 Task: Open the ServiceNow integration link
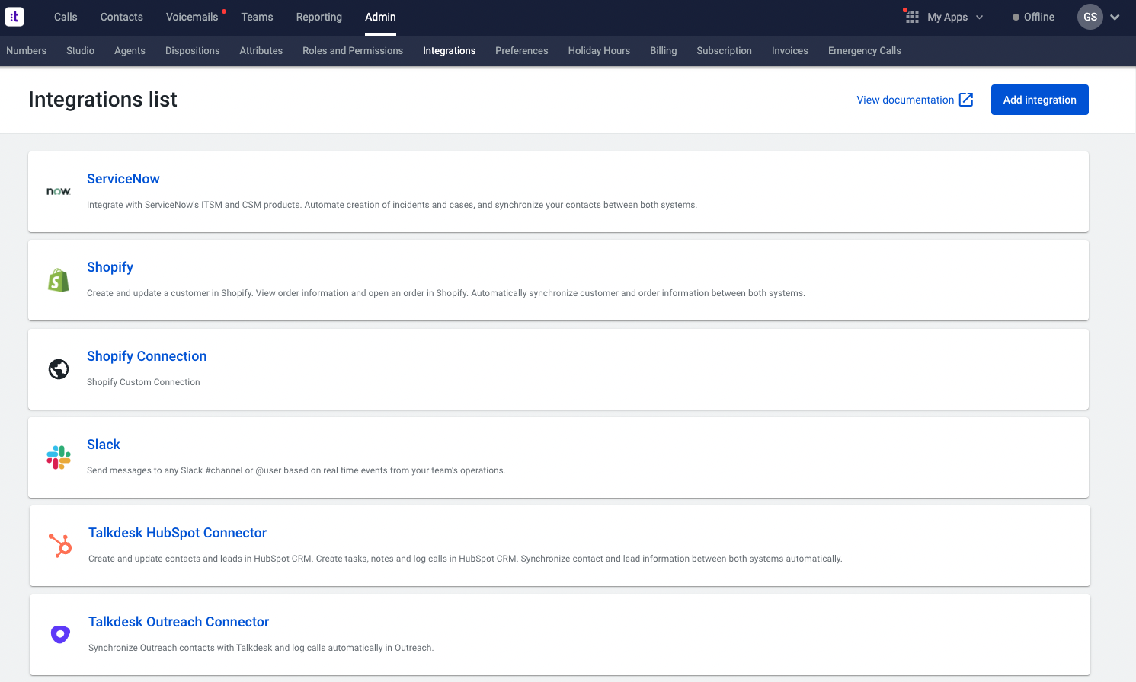pyautogui.click(x=123, y=179)
